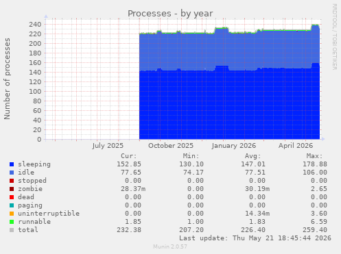Click the sleeping legend color swatch
This screenshot has width=341, height=254.
[12, 164]
